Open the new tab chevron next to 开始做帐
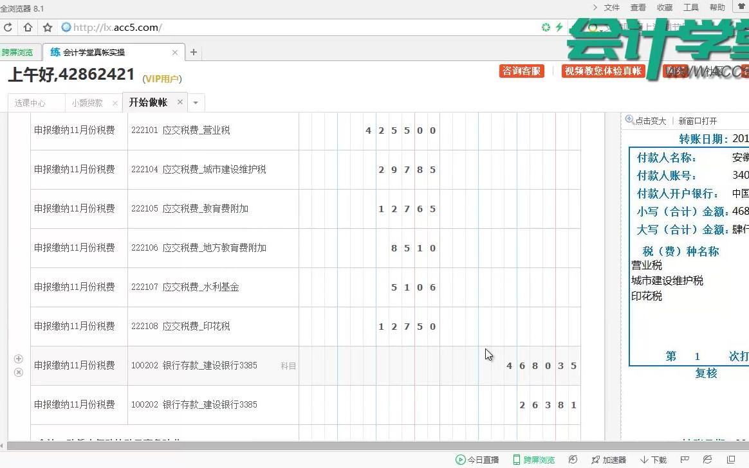749x468 pixels. (x=196, y=102)
